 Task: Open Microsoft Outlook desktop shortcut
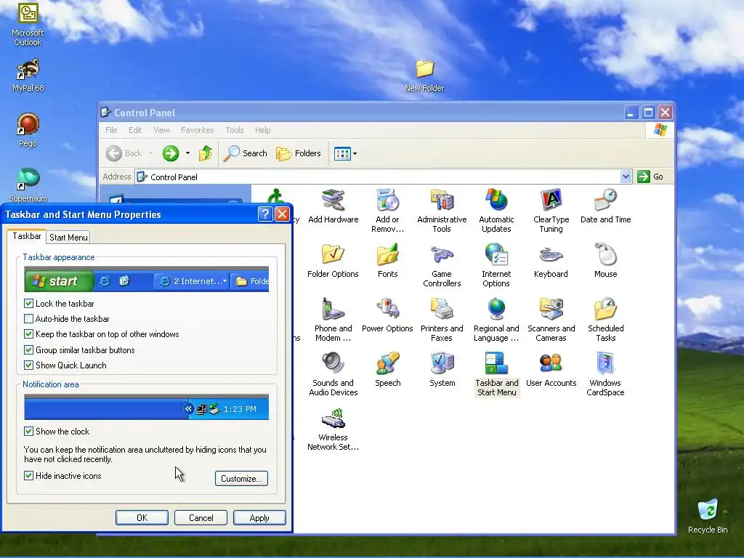[28, 24]
